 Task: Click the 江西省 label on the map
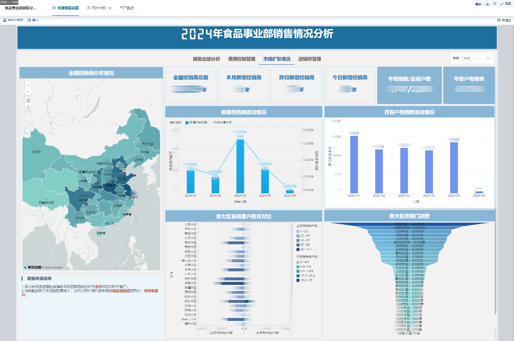click(x=116, y=206)
